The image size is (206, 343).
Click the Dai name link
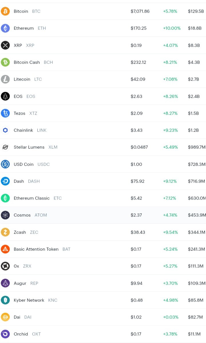coord(17,317)
